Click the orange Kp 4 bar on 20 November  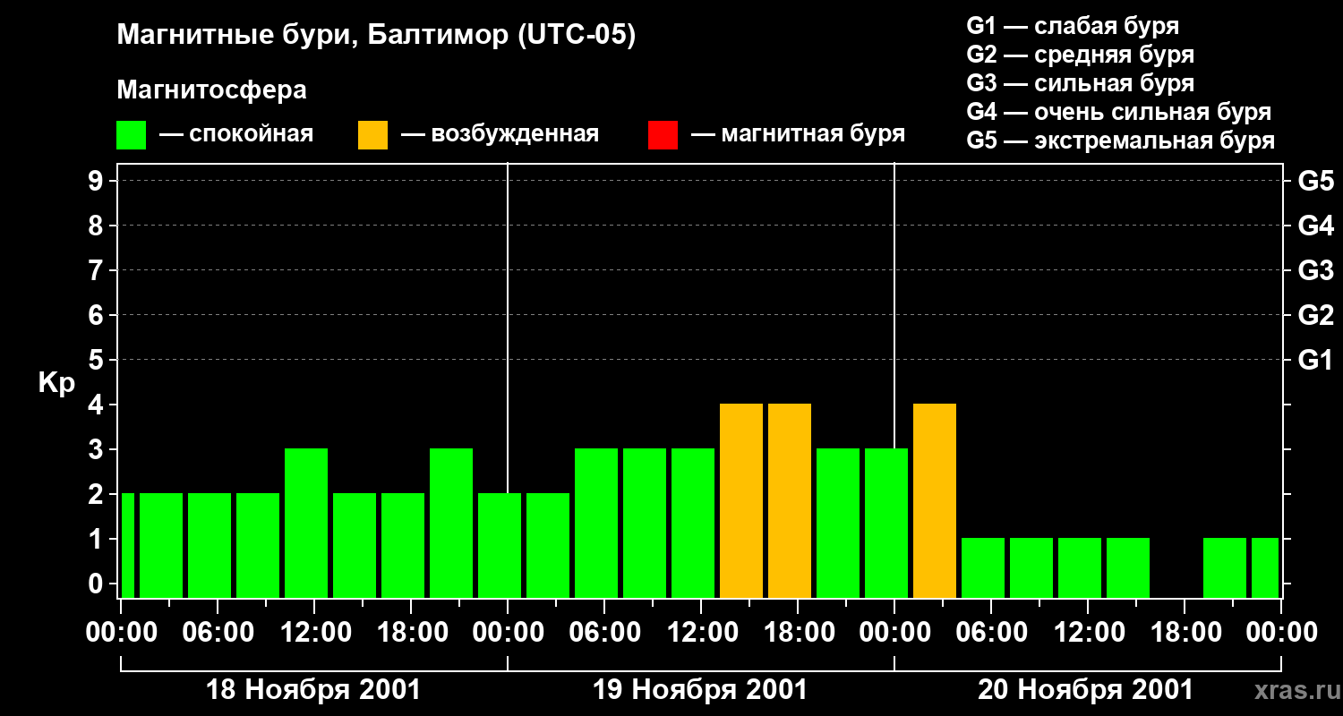point(935,501)
